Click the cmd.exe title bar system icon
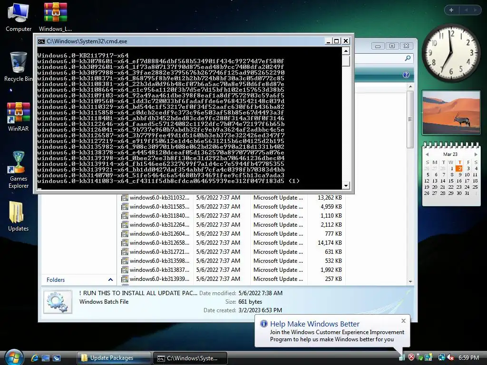This screenshot has height=365, width=487. coord(41,41)
